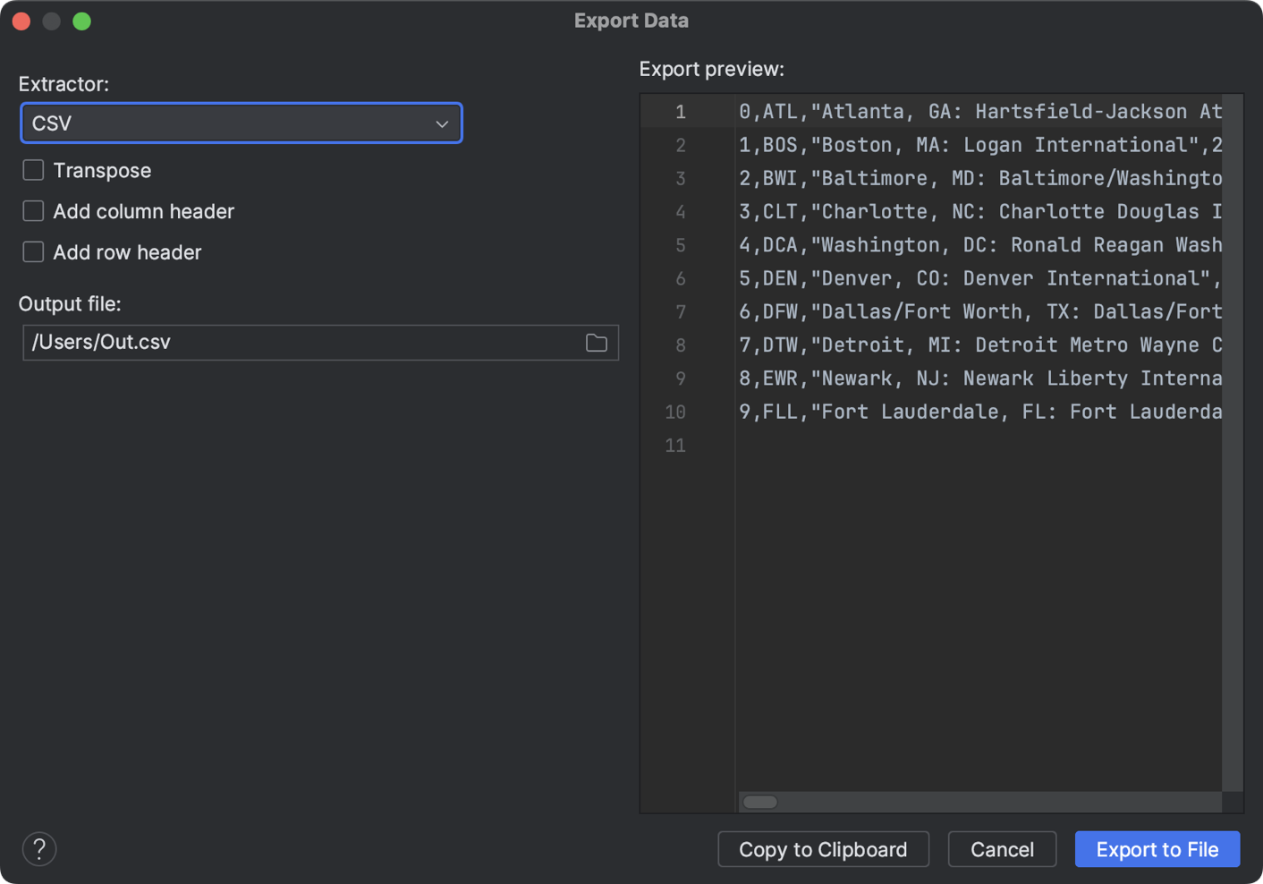Open help with the question mark icon

[x=39, y=849]
